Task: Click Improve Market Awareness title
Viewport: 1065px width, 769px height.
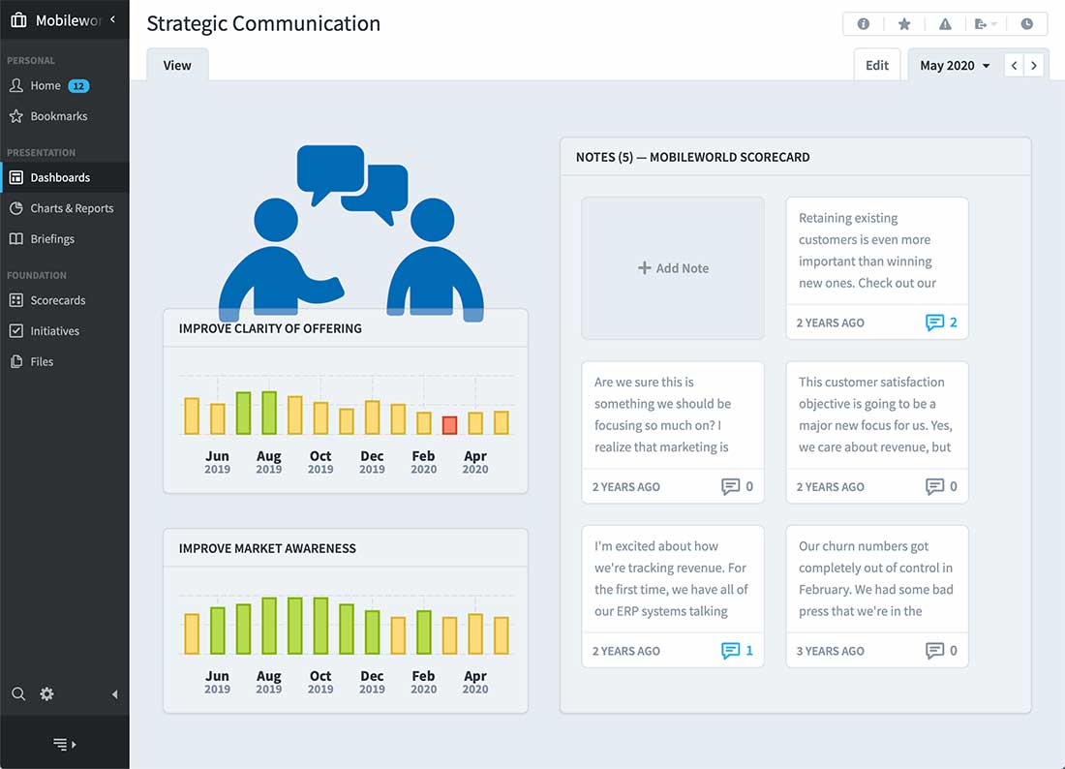Action: pos(267,548)
